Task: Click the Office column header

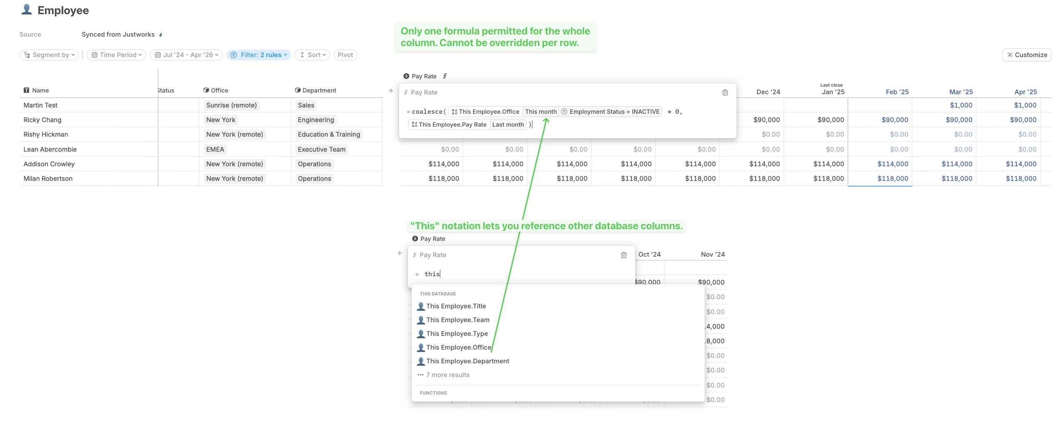Action: coord(215,90)
